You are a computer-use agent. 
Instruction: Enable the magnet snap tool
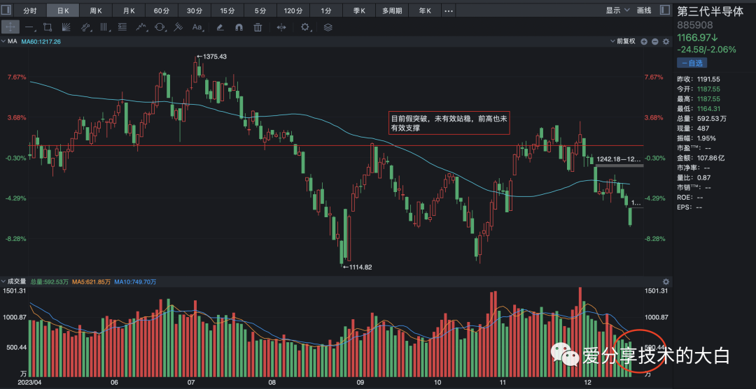(x=239, y=27)
